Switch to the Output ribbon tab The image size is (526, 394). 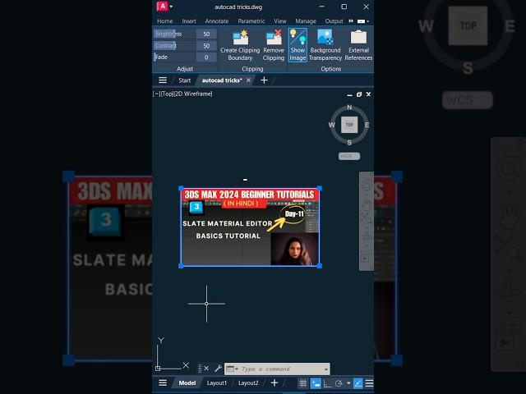(334, 21)
